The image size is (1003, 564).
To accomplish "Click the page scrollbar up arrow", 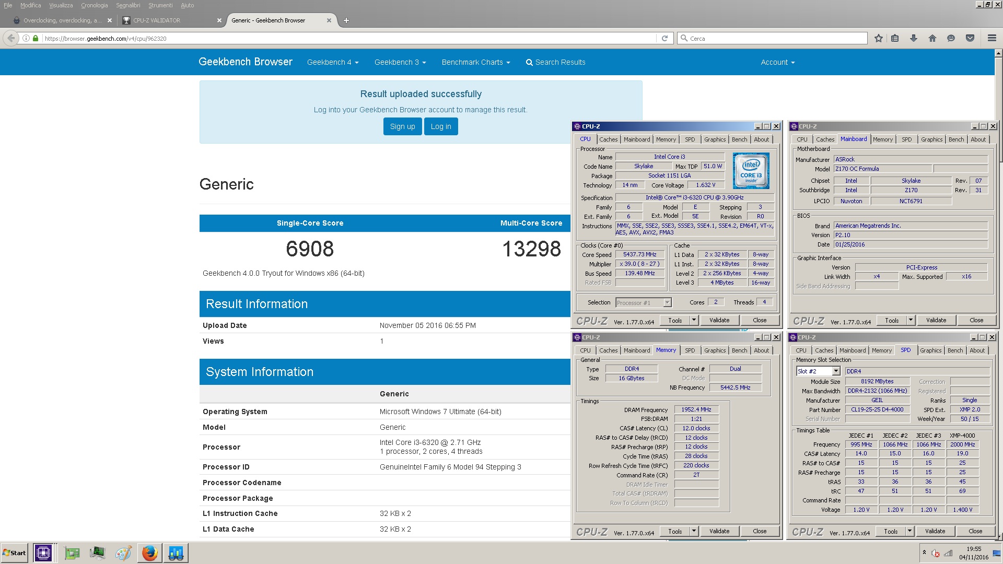I will (x=998, y=53).
